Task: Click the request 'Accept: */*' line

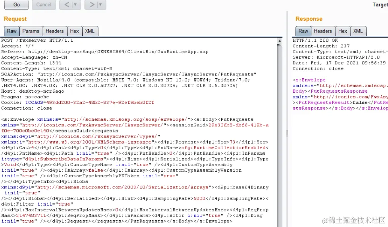Action: point(17,46)
